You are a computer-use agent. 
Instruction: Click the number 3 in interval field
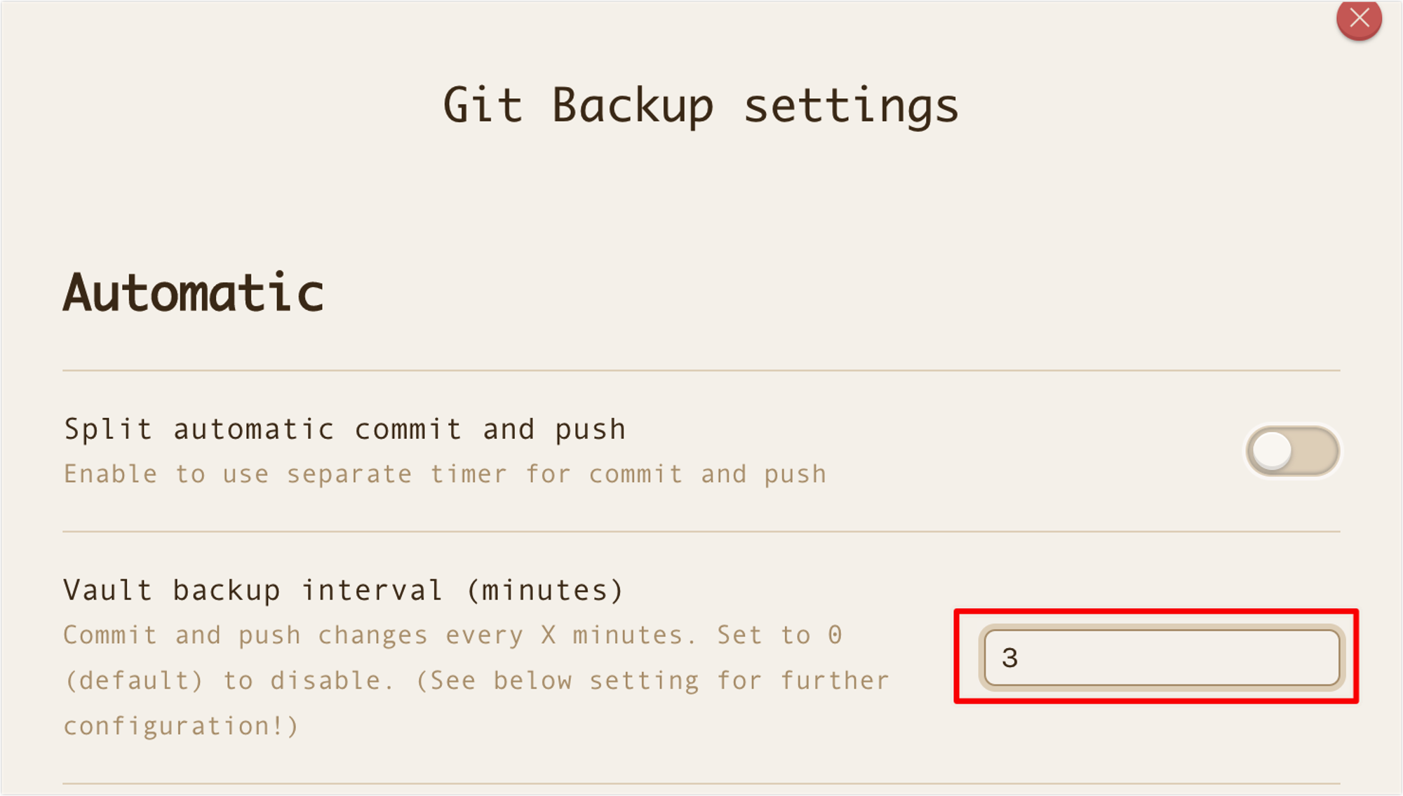pos(1009,658)
